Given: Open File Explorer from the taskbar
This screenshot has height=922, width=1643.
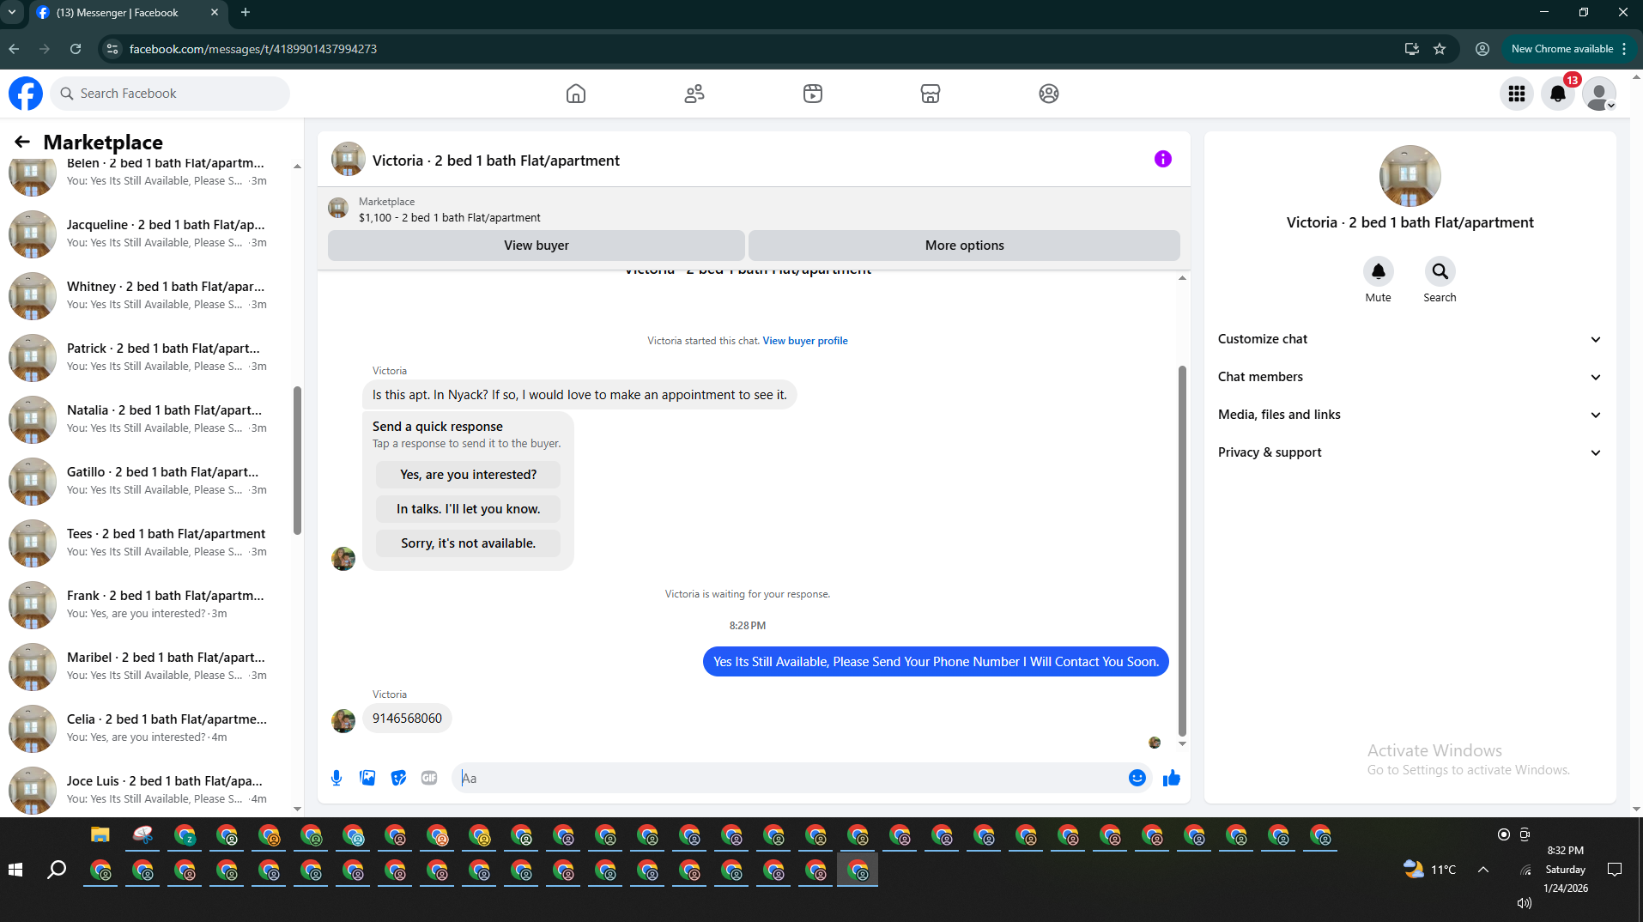Looking at the screenshot, I should (100, 834).
